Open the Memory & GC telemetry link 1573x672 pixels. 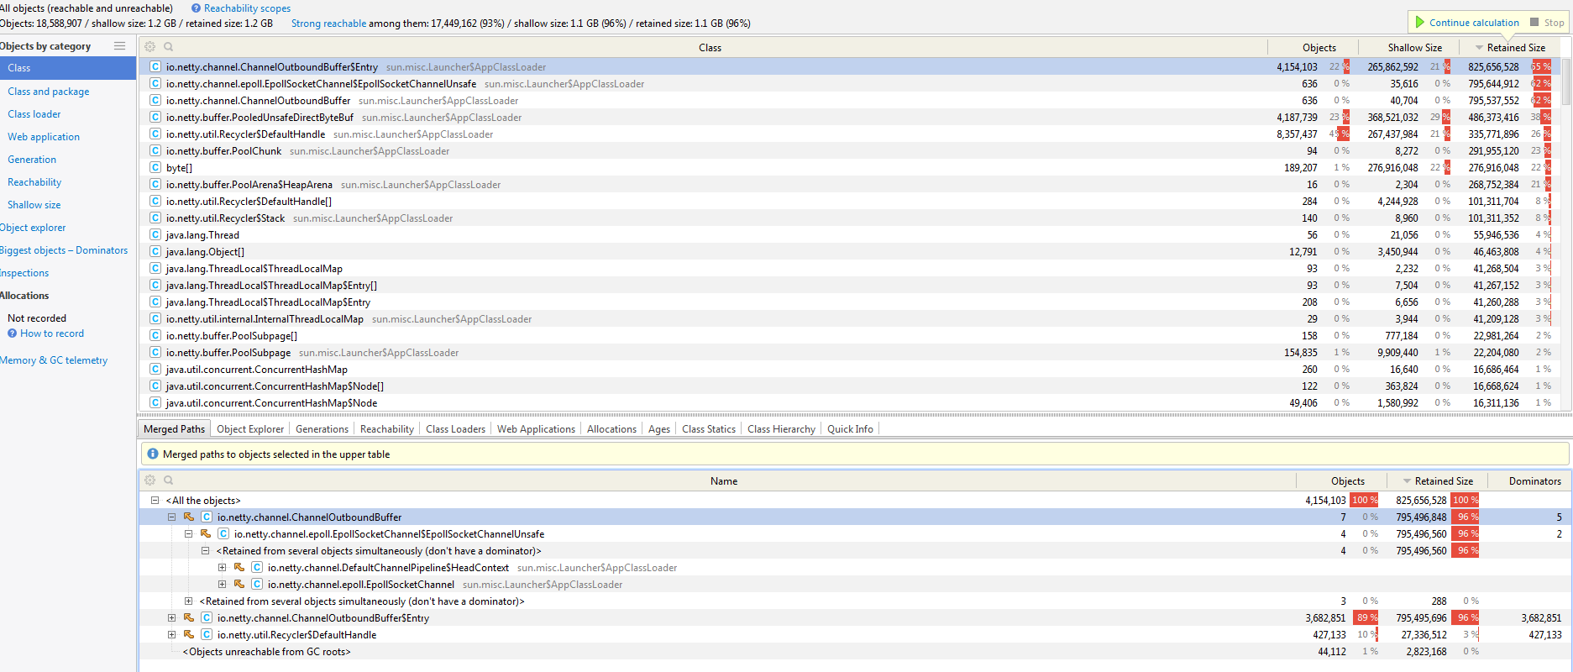coord(54,360)
